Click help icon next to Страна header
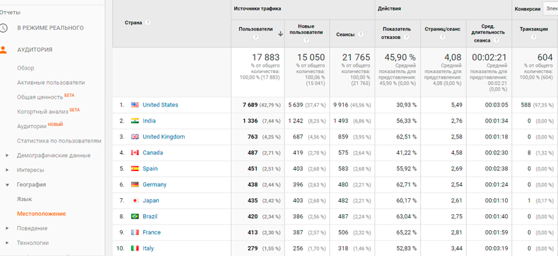Screen dimensions: 558x256 [x=148, y=22]
